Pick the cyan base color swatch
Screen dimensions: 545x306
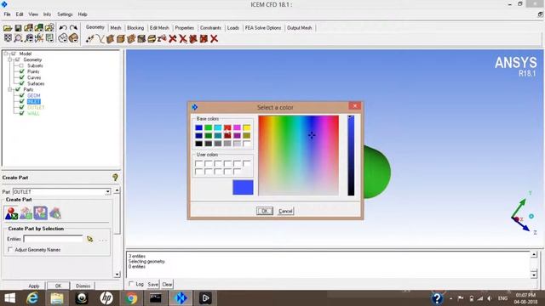pos(218,127)
